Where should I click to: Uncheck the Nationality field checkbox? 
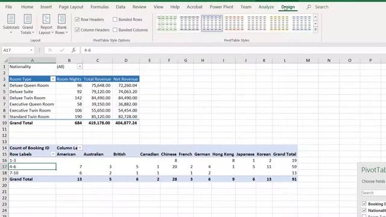pyautogui.click(x=364, y=210)
